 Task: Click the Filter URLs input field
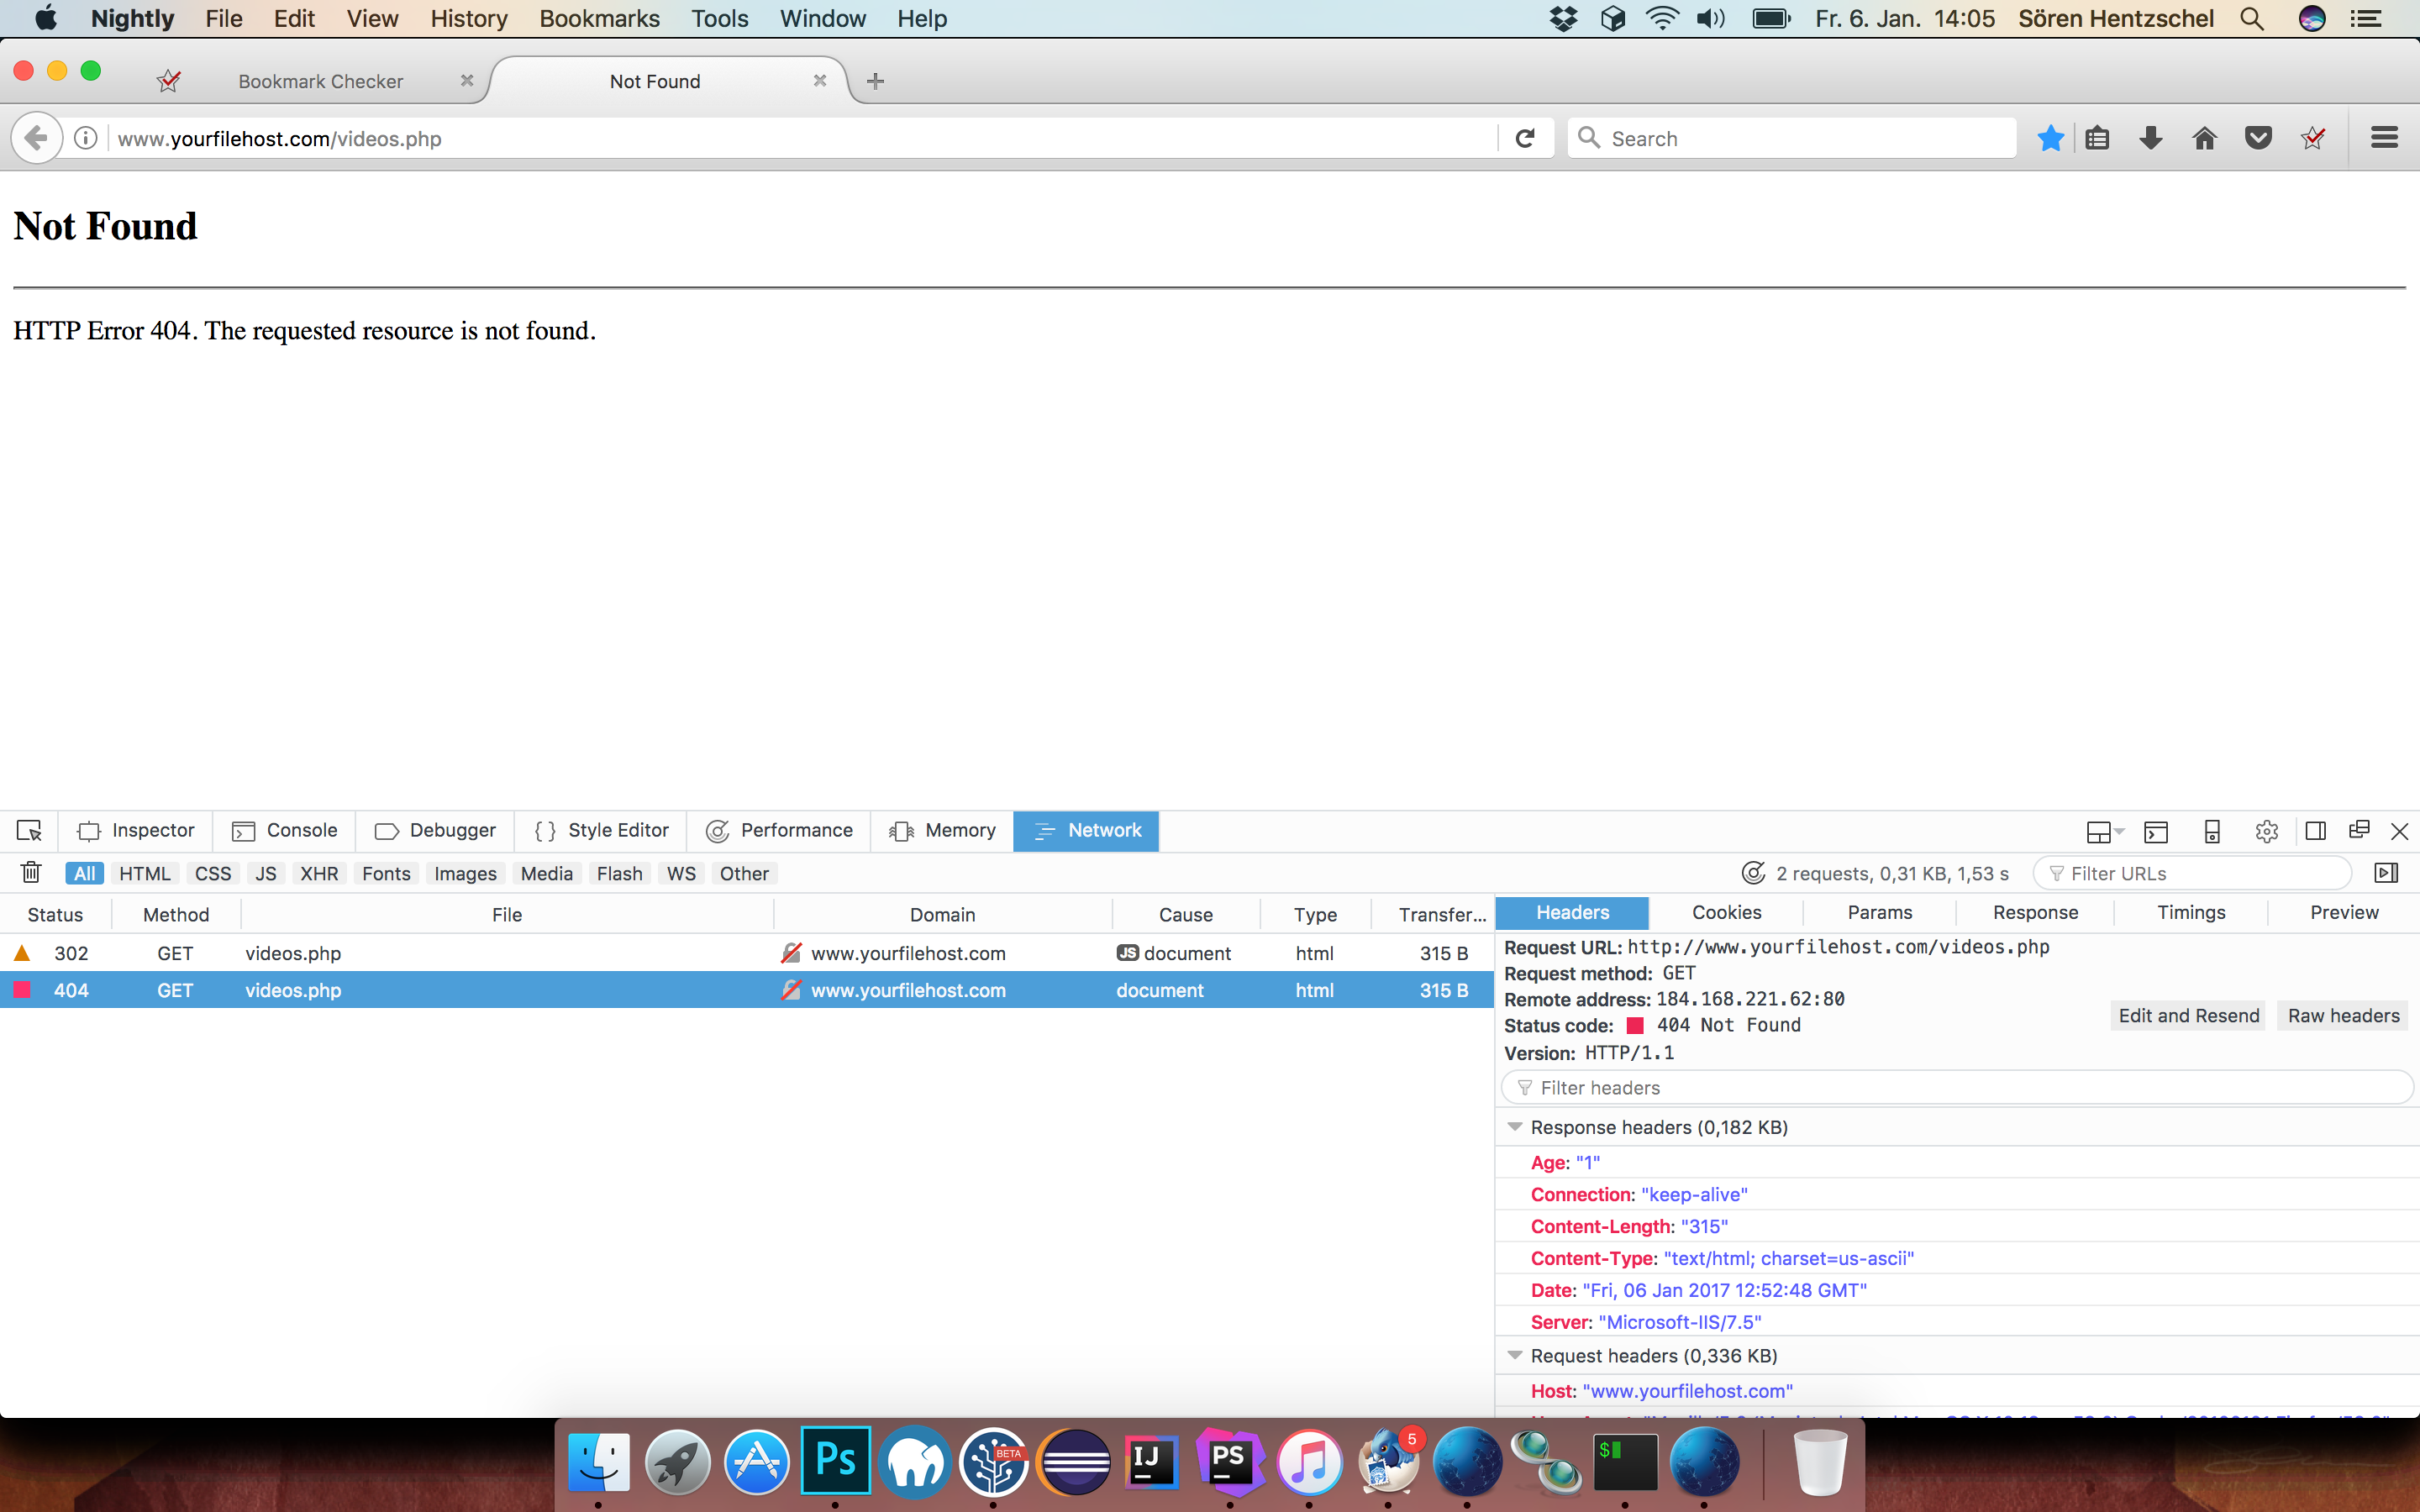2200,873
